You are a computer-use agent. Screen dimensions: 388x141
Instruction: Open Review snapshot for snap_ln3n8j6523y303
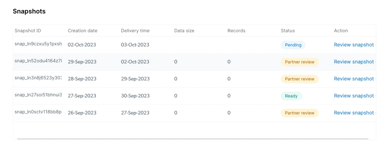point(354,79)
